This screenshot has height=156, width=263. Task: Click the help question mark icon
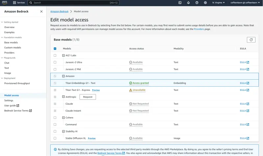coord(197,3)
